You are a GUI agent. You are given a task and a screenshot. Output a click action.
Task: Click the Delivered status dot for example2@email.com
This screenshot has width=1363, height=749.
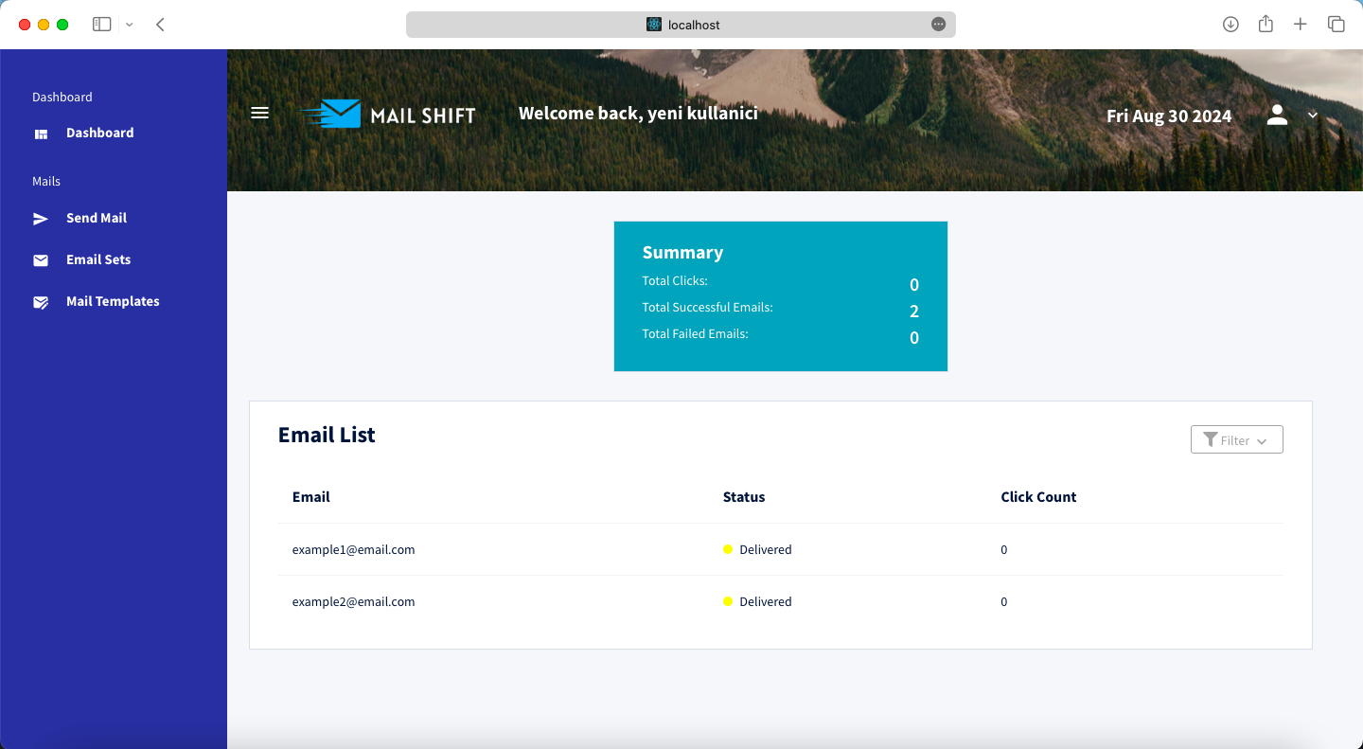pyautogui.click(x=726, y=601)
